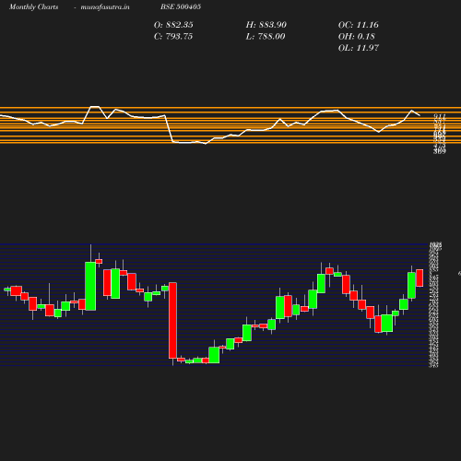Select the OC 11.16 reading
The height and width of the screenshot is (461, 461).
(359, 25)
